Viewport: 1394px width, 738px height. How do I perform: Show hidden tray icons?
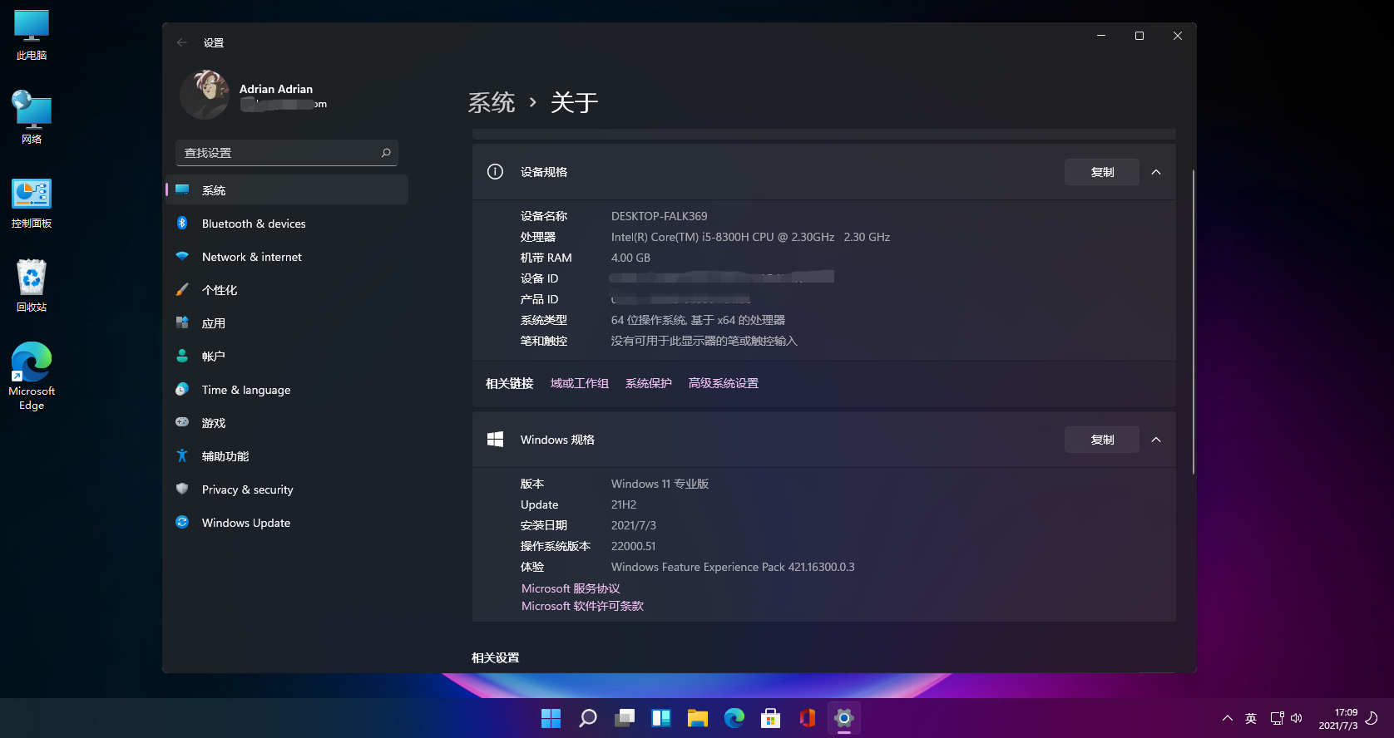click(x=1227, y=718)
